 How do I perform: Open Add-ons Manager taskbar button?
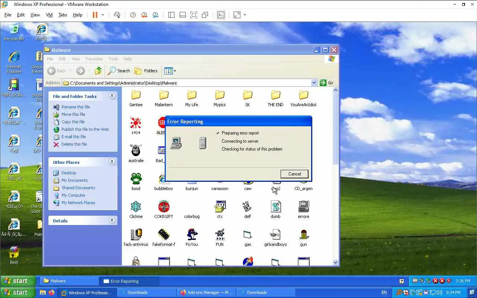[x=206, y=292]
